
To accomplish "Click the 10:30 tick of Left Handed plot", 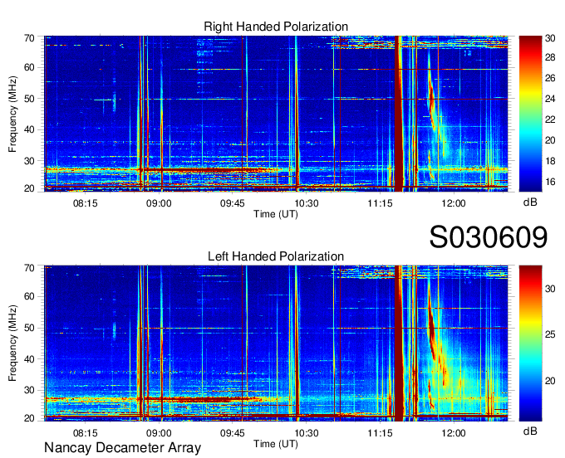I will coord(307,433).
